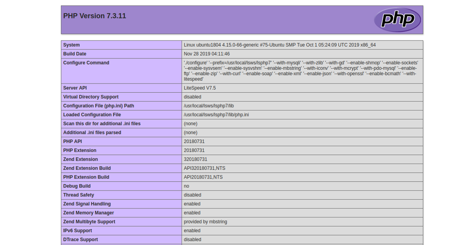This screenshot has height=245, width=464.
Task: Click the 'PHP Extension' label
Action: (x=79, y=150)
